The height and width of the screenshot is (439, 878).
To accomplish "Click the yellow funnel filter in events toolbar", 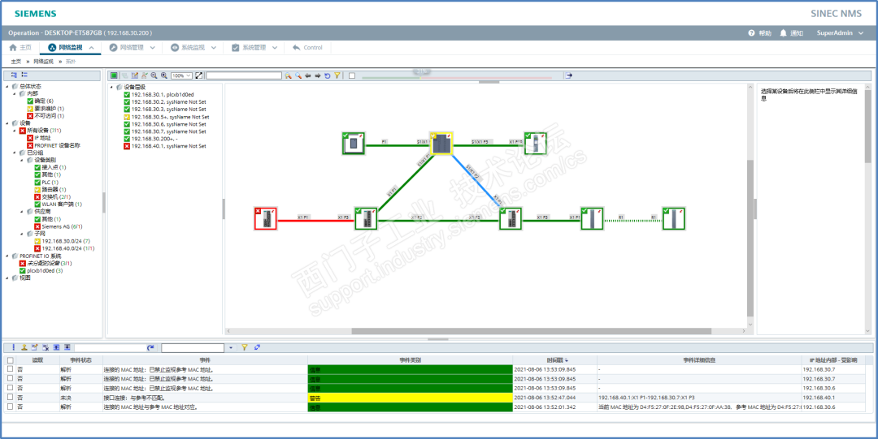I will [x=245, y=348].
